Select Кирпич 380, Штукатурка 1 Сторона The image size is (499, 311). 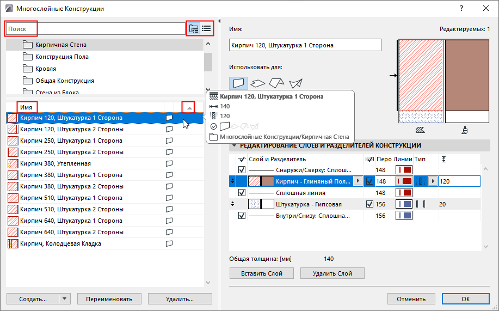[x=104, y=175]
